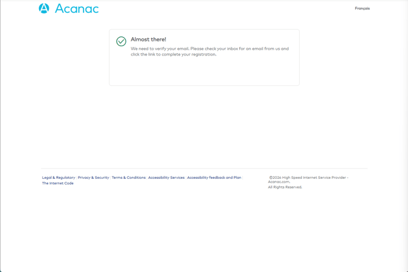The height and width of the screenshot is (272, 408).
Task: Click the horizontal divider above footer links
Action: tap(204, 169)
